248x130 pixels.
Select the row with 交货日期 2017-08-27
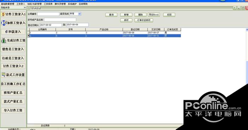(x=105, y=32)
